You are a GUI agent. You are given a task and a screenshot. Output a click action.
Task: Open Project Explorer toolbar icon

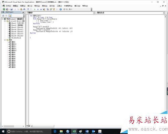48,9
